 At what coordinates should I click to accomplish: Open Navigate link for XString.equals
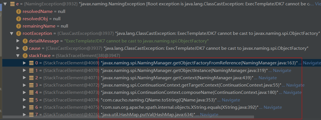click(272, 107)
